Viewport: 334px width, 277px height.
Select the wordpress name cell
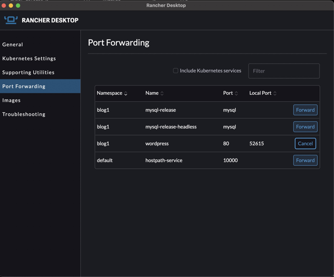coord(157,144)
